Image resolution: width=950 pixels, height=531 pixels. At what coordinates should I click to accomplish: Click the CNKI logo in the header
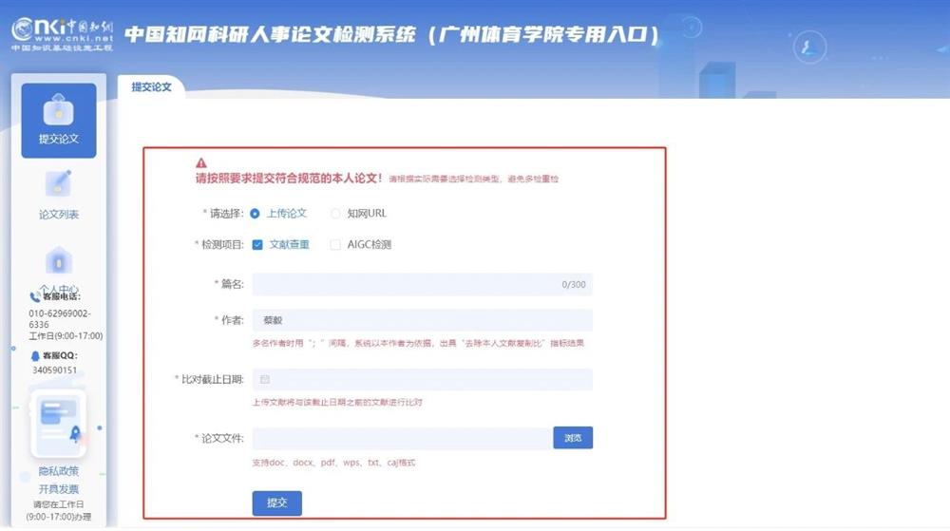(x=62, y=34)
